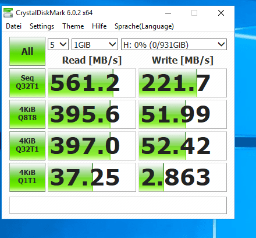Click the Q8T8 write result 51.99
Viewport: 256px width, 238px height.
(x=183, y=114)
